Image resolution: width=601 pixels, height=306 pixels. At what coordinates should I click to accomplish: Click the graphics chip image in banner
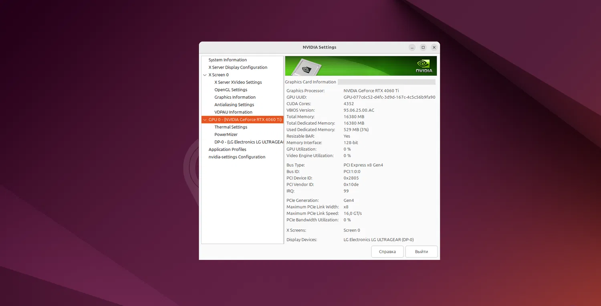306,67
